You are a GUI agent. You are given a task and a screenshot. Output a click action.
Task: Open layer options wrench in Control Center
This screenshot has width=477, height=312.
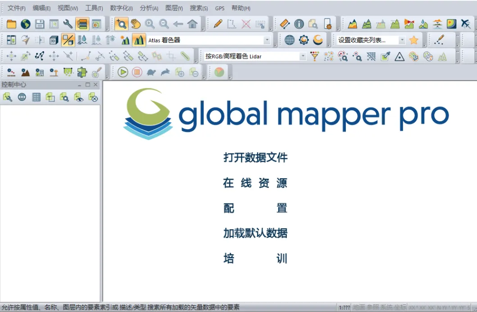(8, 97)
